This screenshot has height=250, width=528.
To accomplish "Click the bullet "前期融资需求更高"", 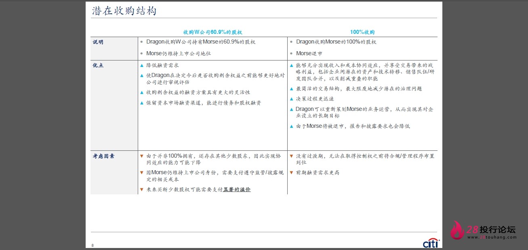I will [318, 173].
